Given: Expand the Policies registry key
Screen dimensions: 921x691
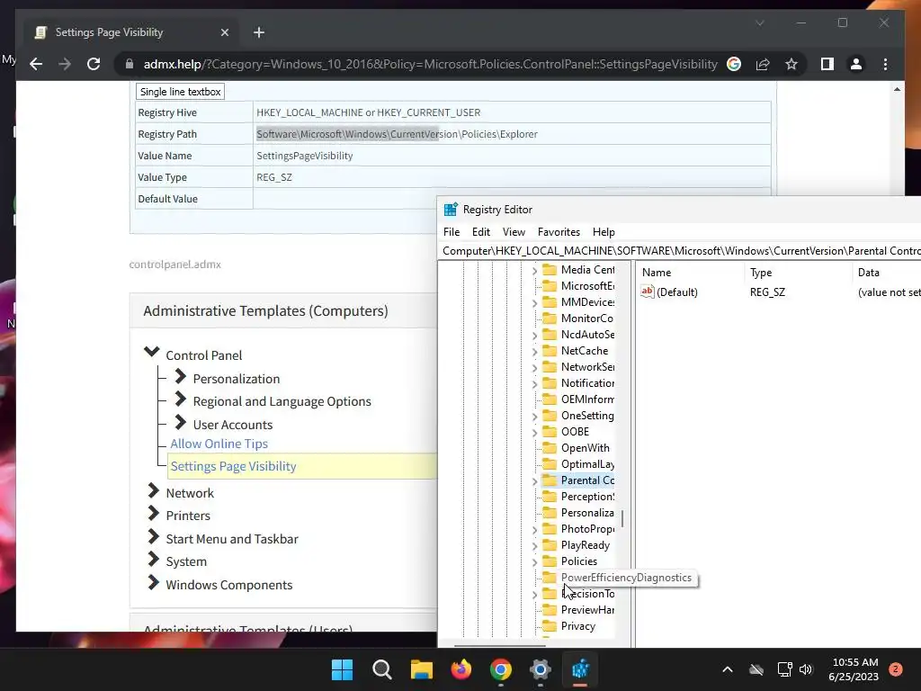Looking at the screenshot, I should [x=534, y=562].
